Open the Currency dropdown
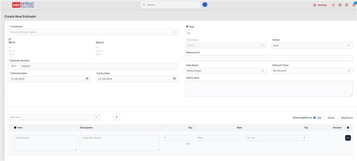The height and width of the screenshot is (161, 357). point(226,45)
